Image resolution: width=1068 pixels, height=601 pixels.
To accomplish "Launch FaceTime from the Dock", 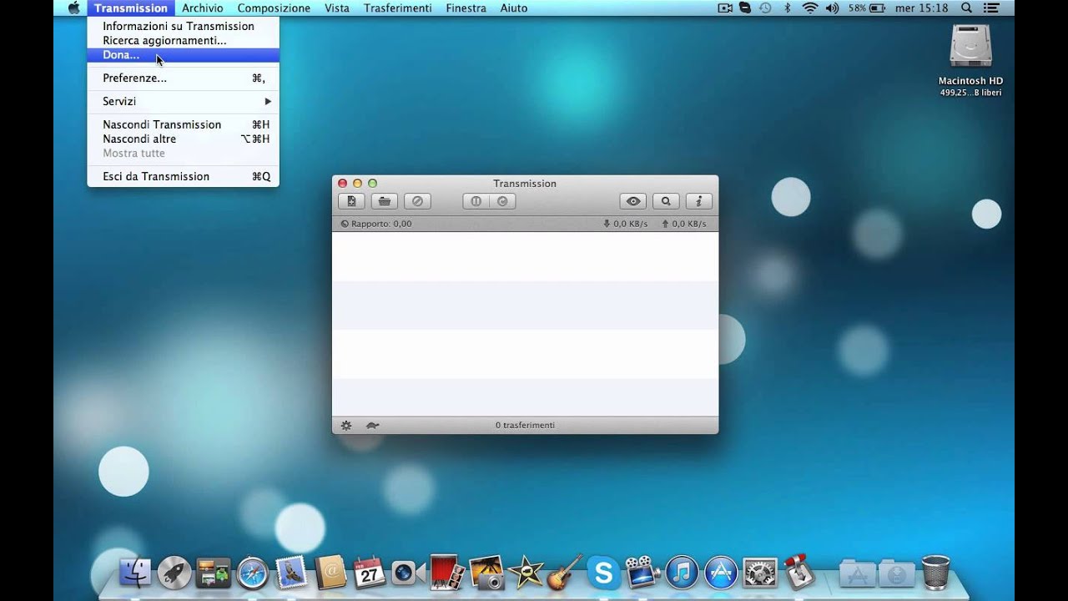I will pos(409,573).
